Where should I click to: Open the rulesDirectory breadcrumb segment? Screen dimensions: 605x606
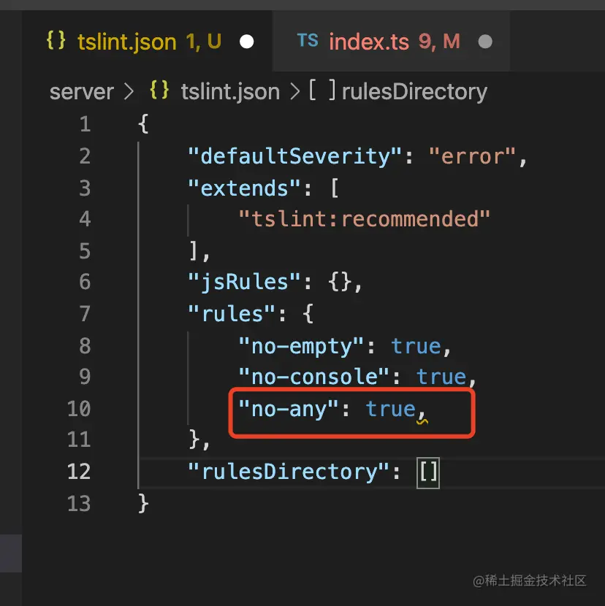tap(415, 92)
